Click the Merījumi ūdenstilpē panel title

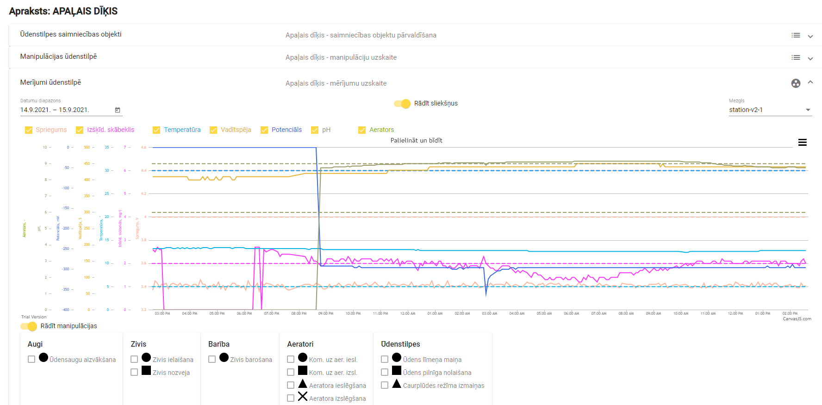50,82
